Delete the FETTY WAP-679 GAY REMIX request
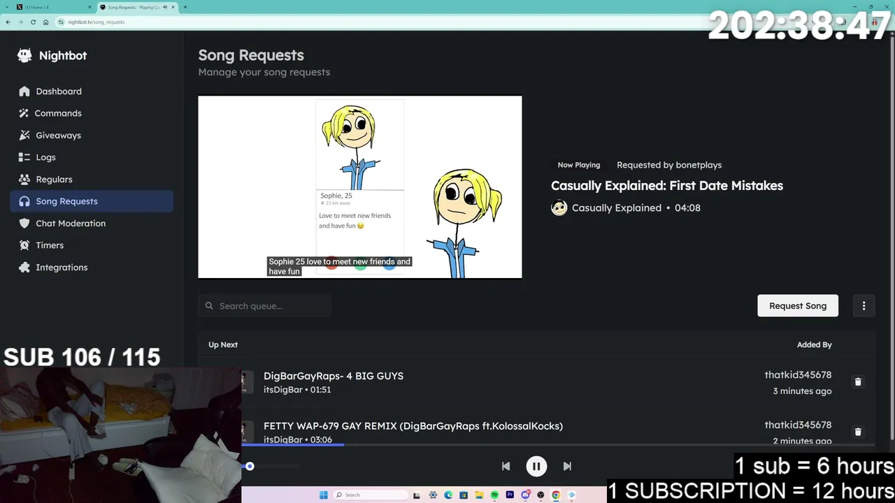Image resolution: width=895 pixels, height=503 pixels. click(x=858, y=432)
